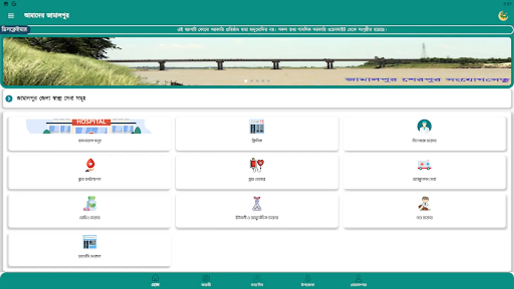This screenshot has width=514, height=289.
Task: Open the physician with bag icon
Action: 424,204
